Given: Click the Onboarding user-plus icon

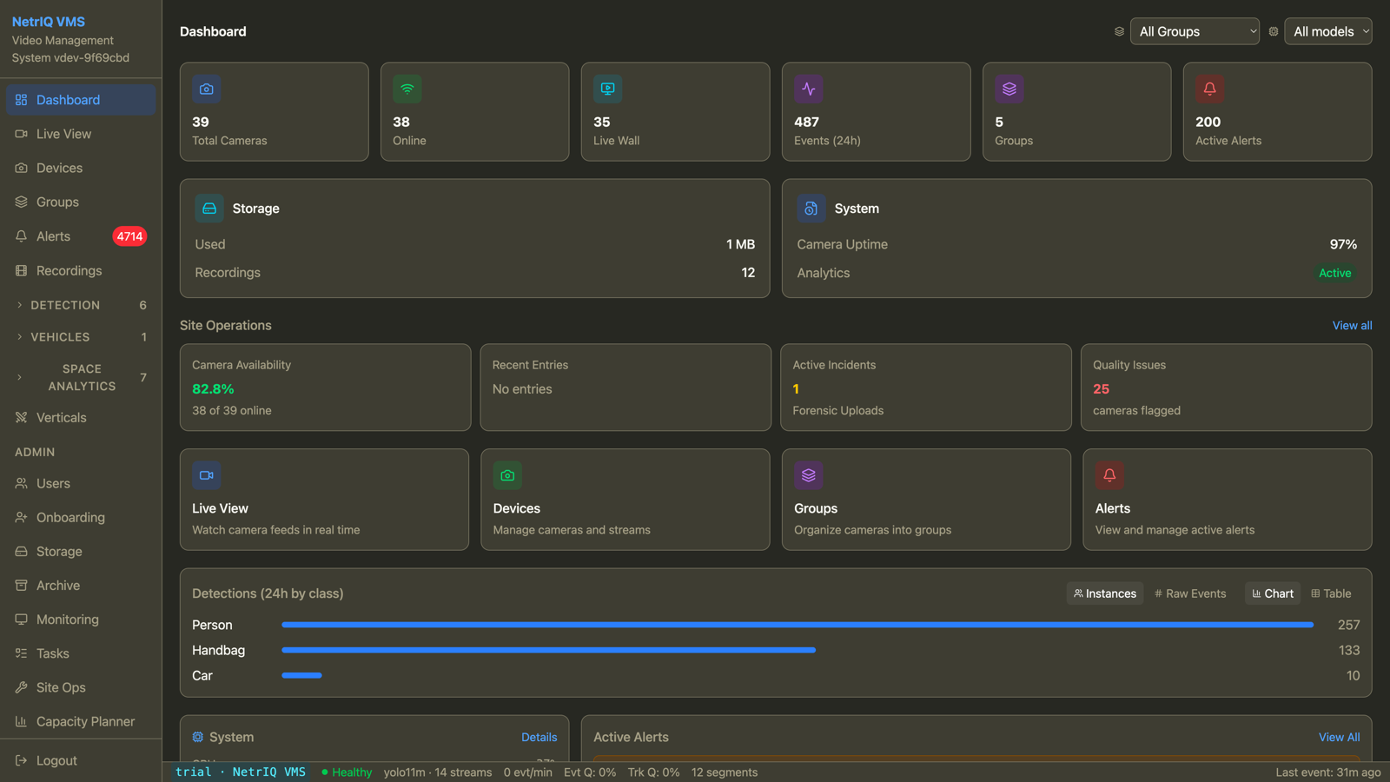Looking at the screenshot, I should pos(22,517).
